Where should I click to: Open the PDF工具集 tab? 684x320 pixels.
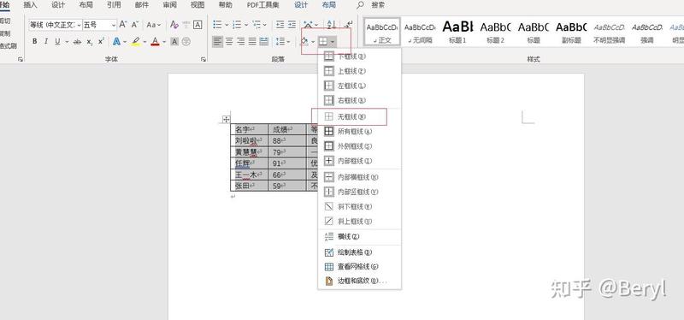263,5
